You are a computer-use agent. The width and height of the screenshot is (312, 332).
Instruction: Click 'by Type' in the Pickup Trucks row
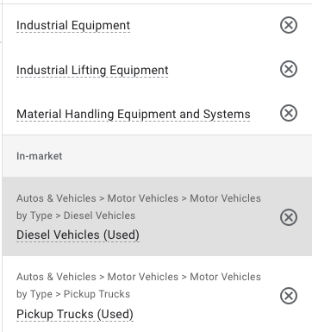point(34,294)
